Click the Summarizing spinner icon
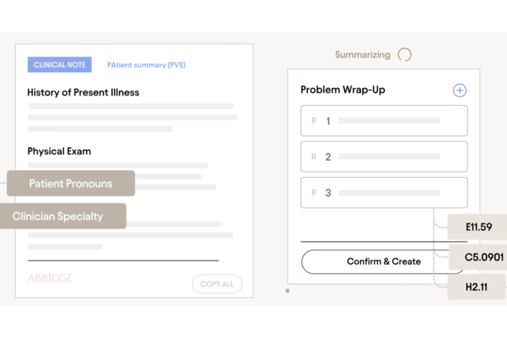Viewport: 507px width, 338px height. [x=405, y=54]
